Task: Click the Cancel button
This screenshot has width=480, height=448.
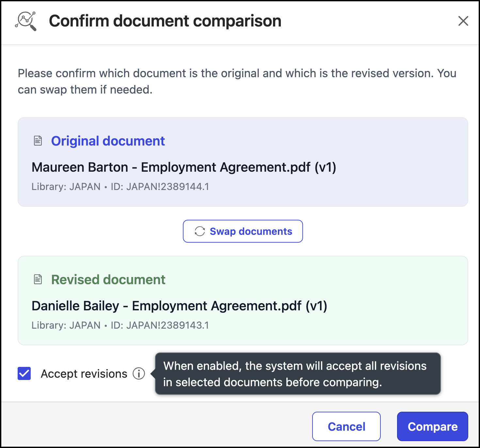Action: (x=346, y=426)
